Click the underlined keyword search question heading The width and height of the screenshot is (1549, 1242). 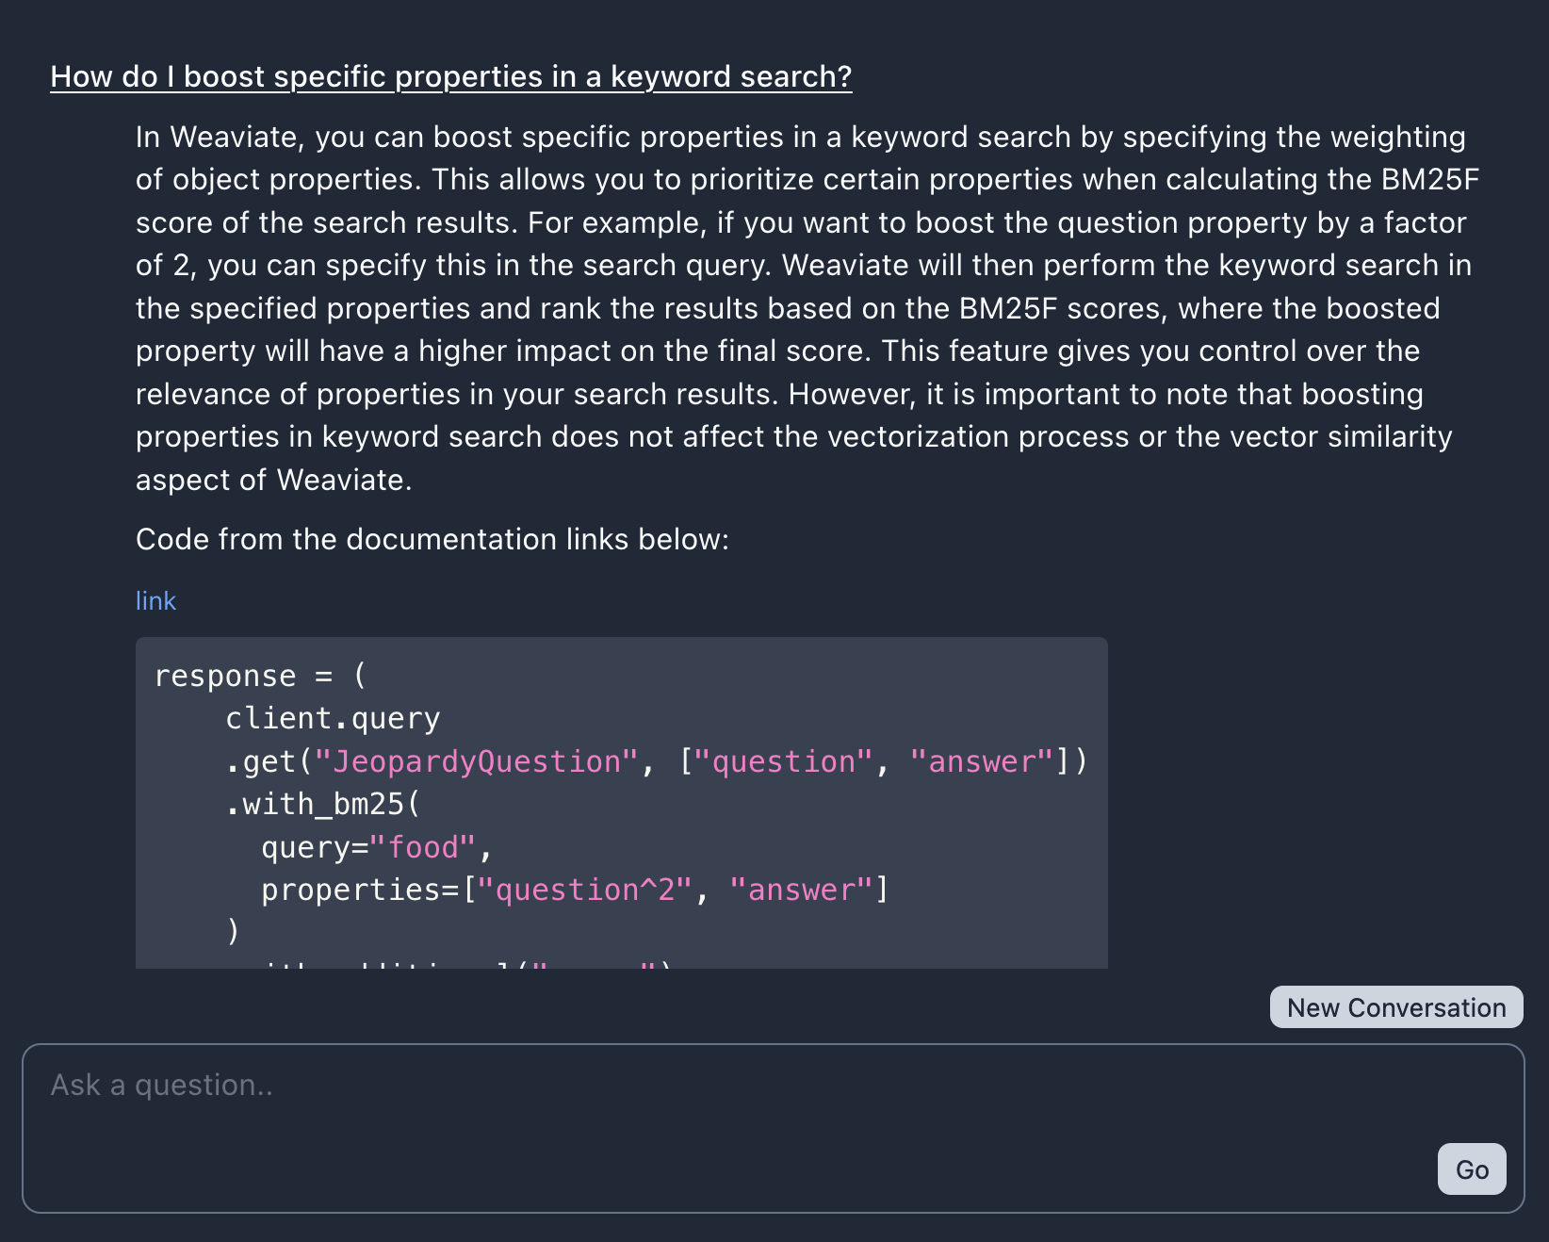point(450,76)
